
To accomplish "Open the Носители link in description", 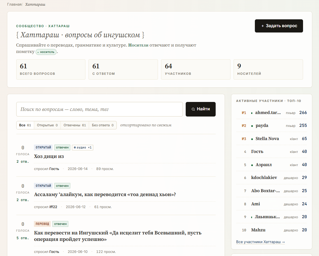I will pos(138,45).
